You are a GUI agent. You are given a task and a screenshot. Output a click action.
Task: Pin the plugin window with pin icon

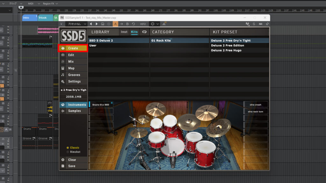267,24
